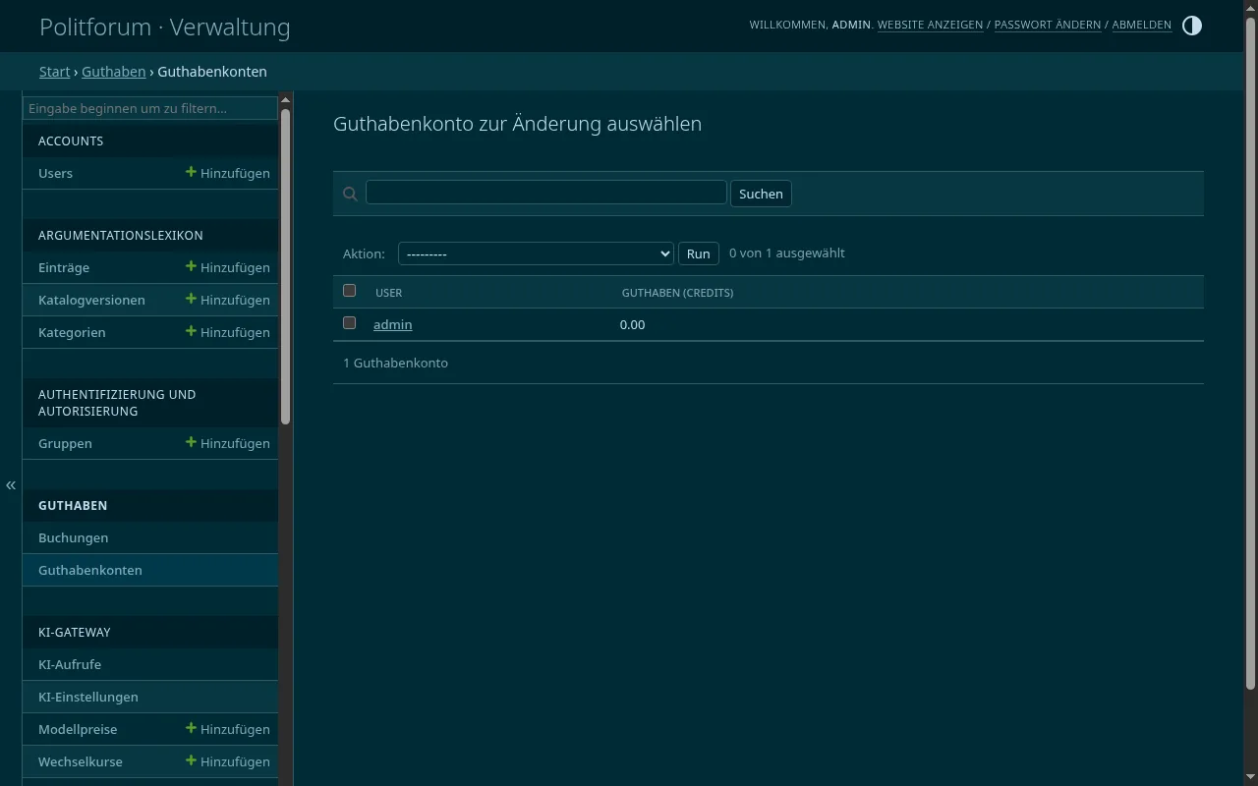
Task: Click the page vertical scrollbar
Action: coord(1250,354)
